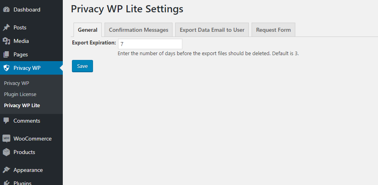The width and height of the screenshot is (378, 185).
Task: Click the export files help description
Action: pos(208,54)
